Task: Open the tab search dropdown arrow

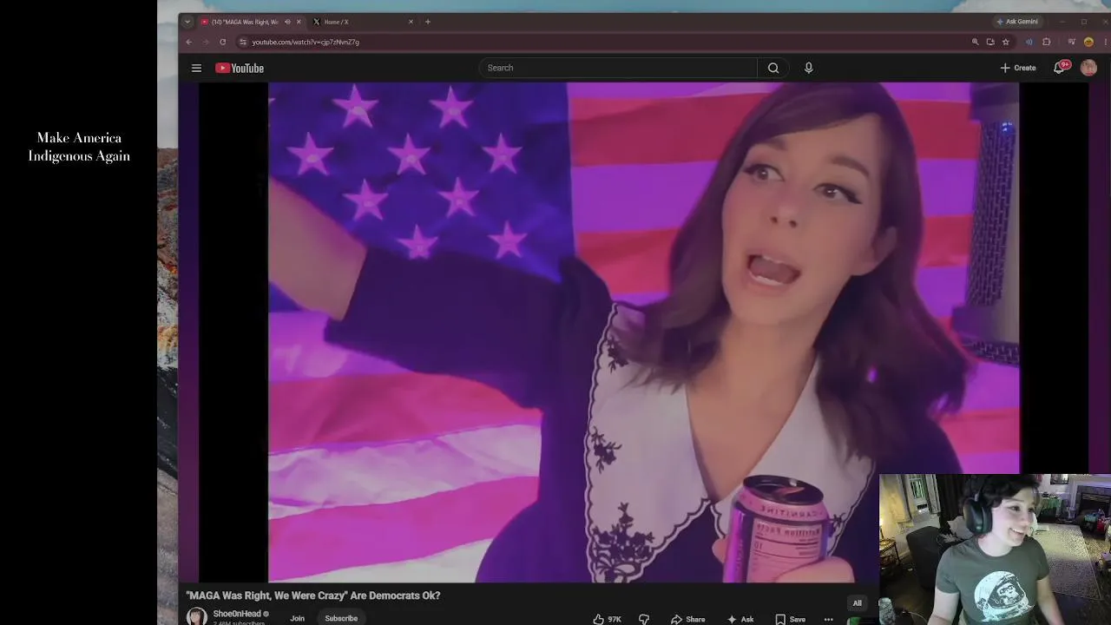Action: coord(187,22)
